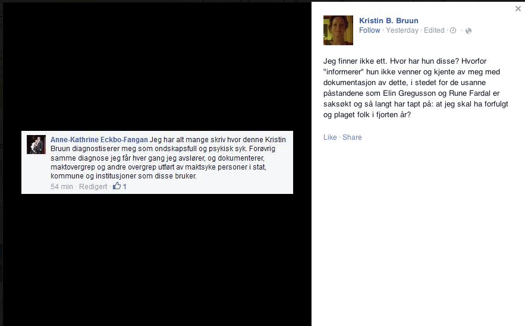Share the photo post
The height and width of the screenshot is (326, 525).
click(x=352, y=137)
